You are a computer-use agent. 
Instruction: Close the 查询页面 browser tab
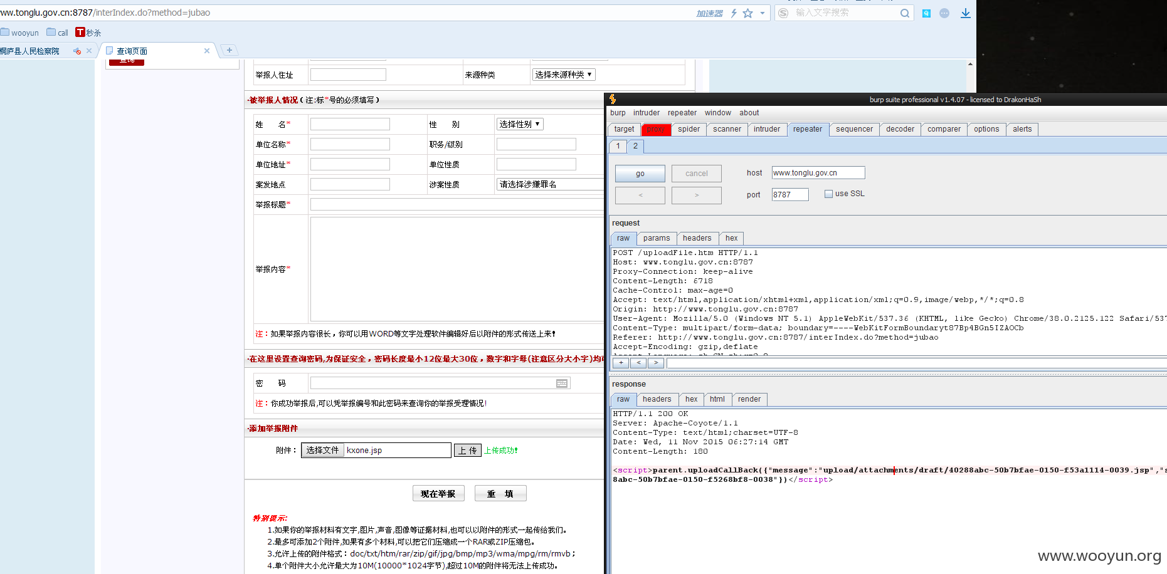pyautogui.click(x=207, y=51)
